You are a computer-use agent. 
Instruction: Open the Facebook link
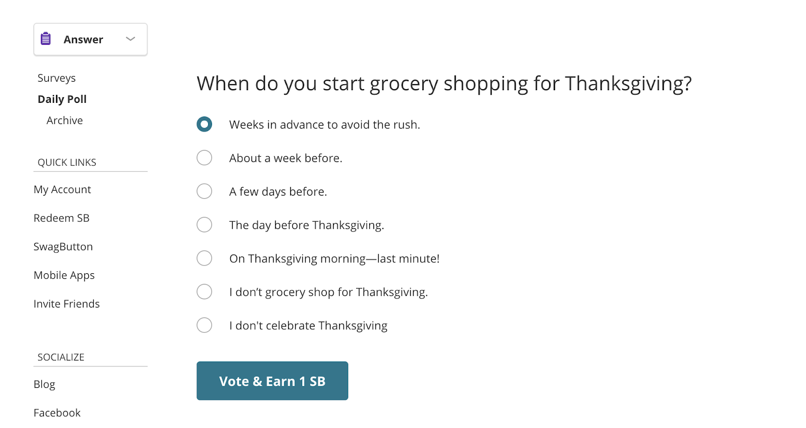(57, 412)
